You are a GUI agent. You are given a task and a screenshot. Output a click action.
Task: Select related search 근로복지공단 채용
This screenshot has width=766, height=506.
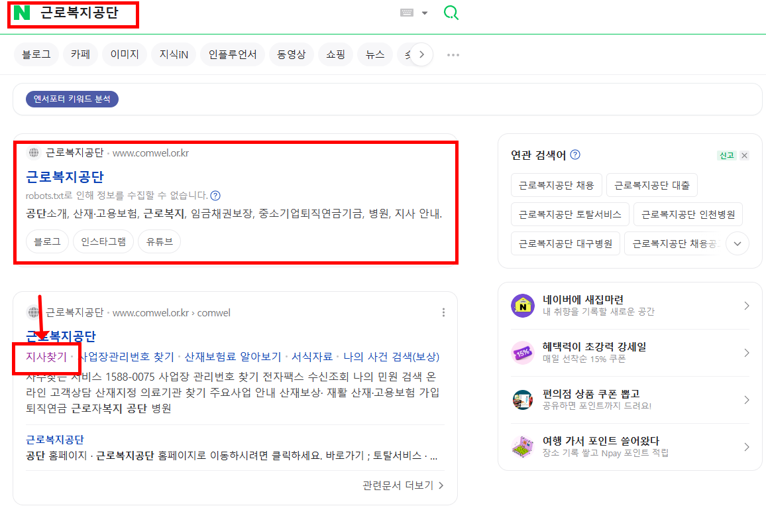[x=556, y=185]
